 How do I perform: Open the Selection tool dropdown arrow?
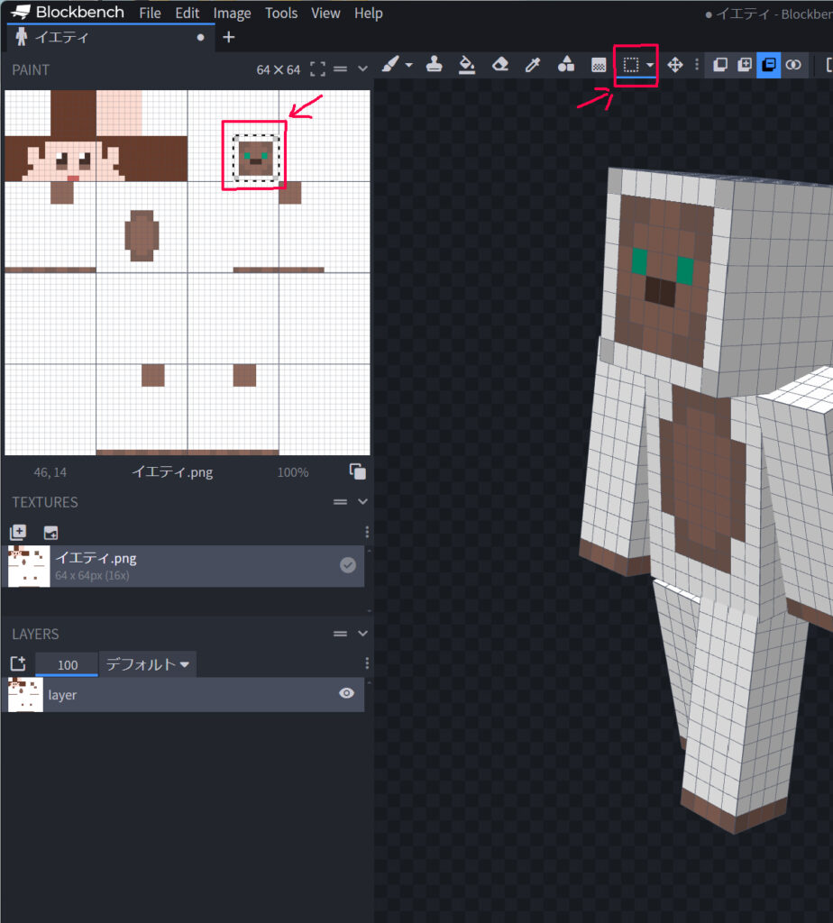649,65
